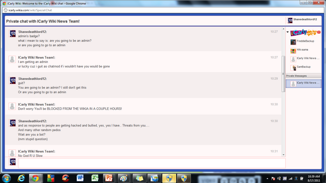
Task: Click the Windows Start orb
Action: (6, 178)
